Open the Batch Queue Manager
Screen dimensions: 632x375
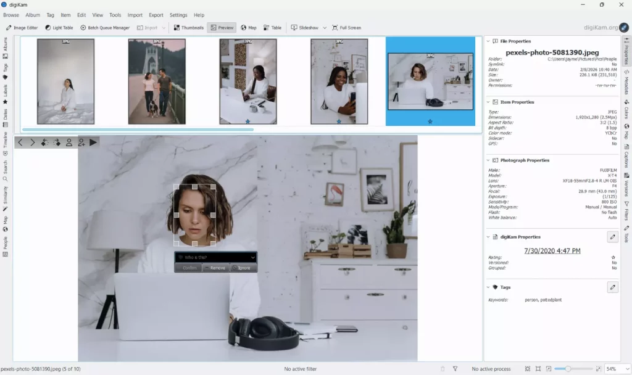[105, 28]
